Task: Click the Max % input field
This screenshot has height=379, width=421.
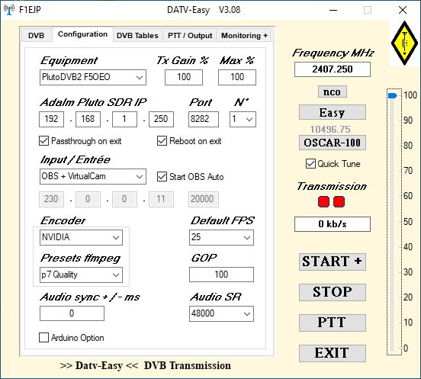Action: tap(237, 77)
